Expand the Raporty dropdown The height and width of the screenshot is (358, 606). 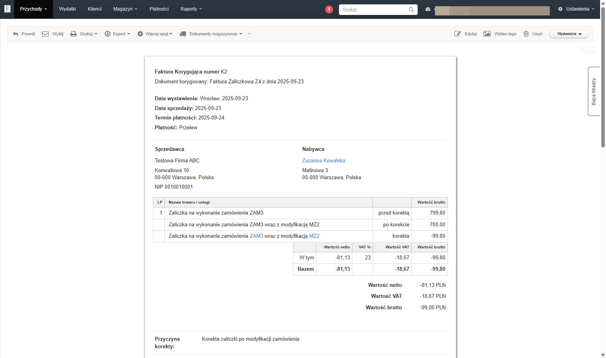click(191, 9)
